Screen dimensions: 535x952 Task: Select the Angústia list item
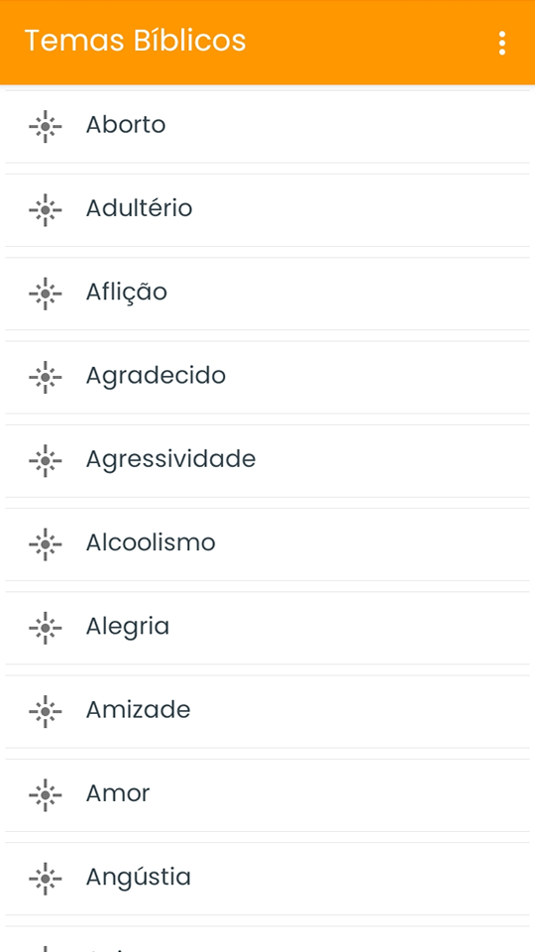tap(267, 879)
